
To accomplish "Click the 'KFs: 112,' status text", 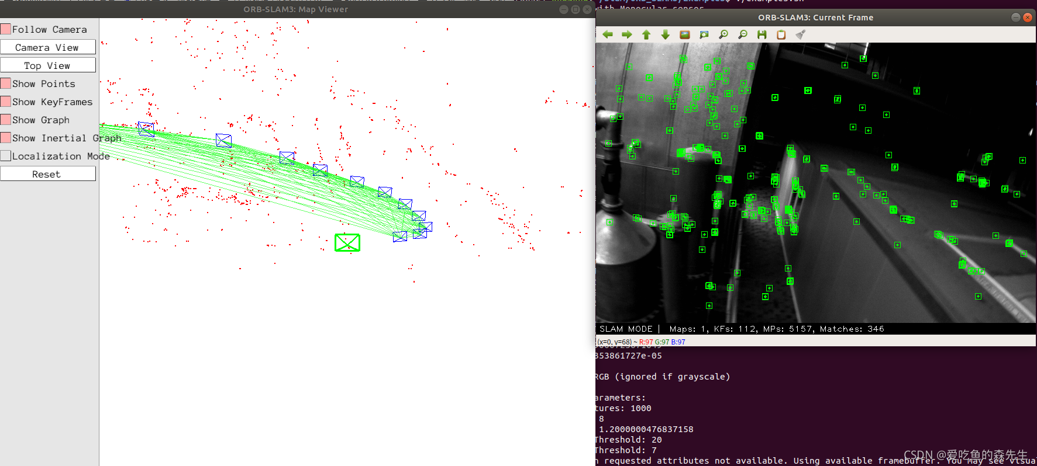I will point(736,329).
